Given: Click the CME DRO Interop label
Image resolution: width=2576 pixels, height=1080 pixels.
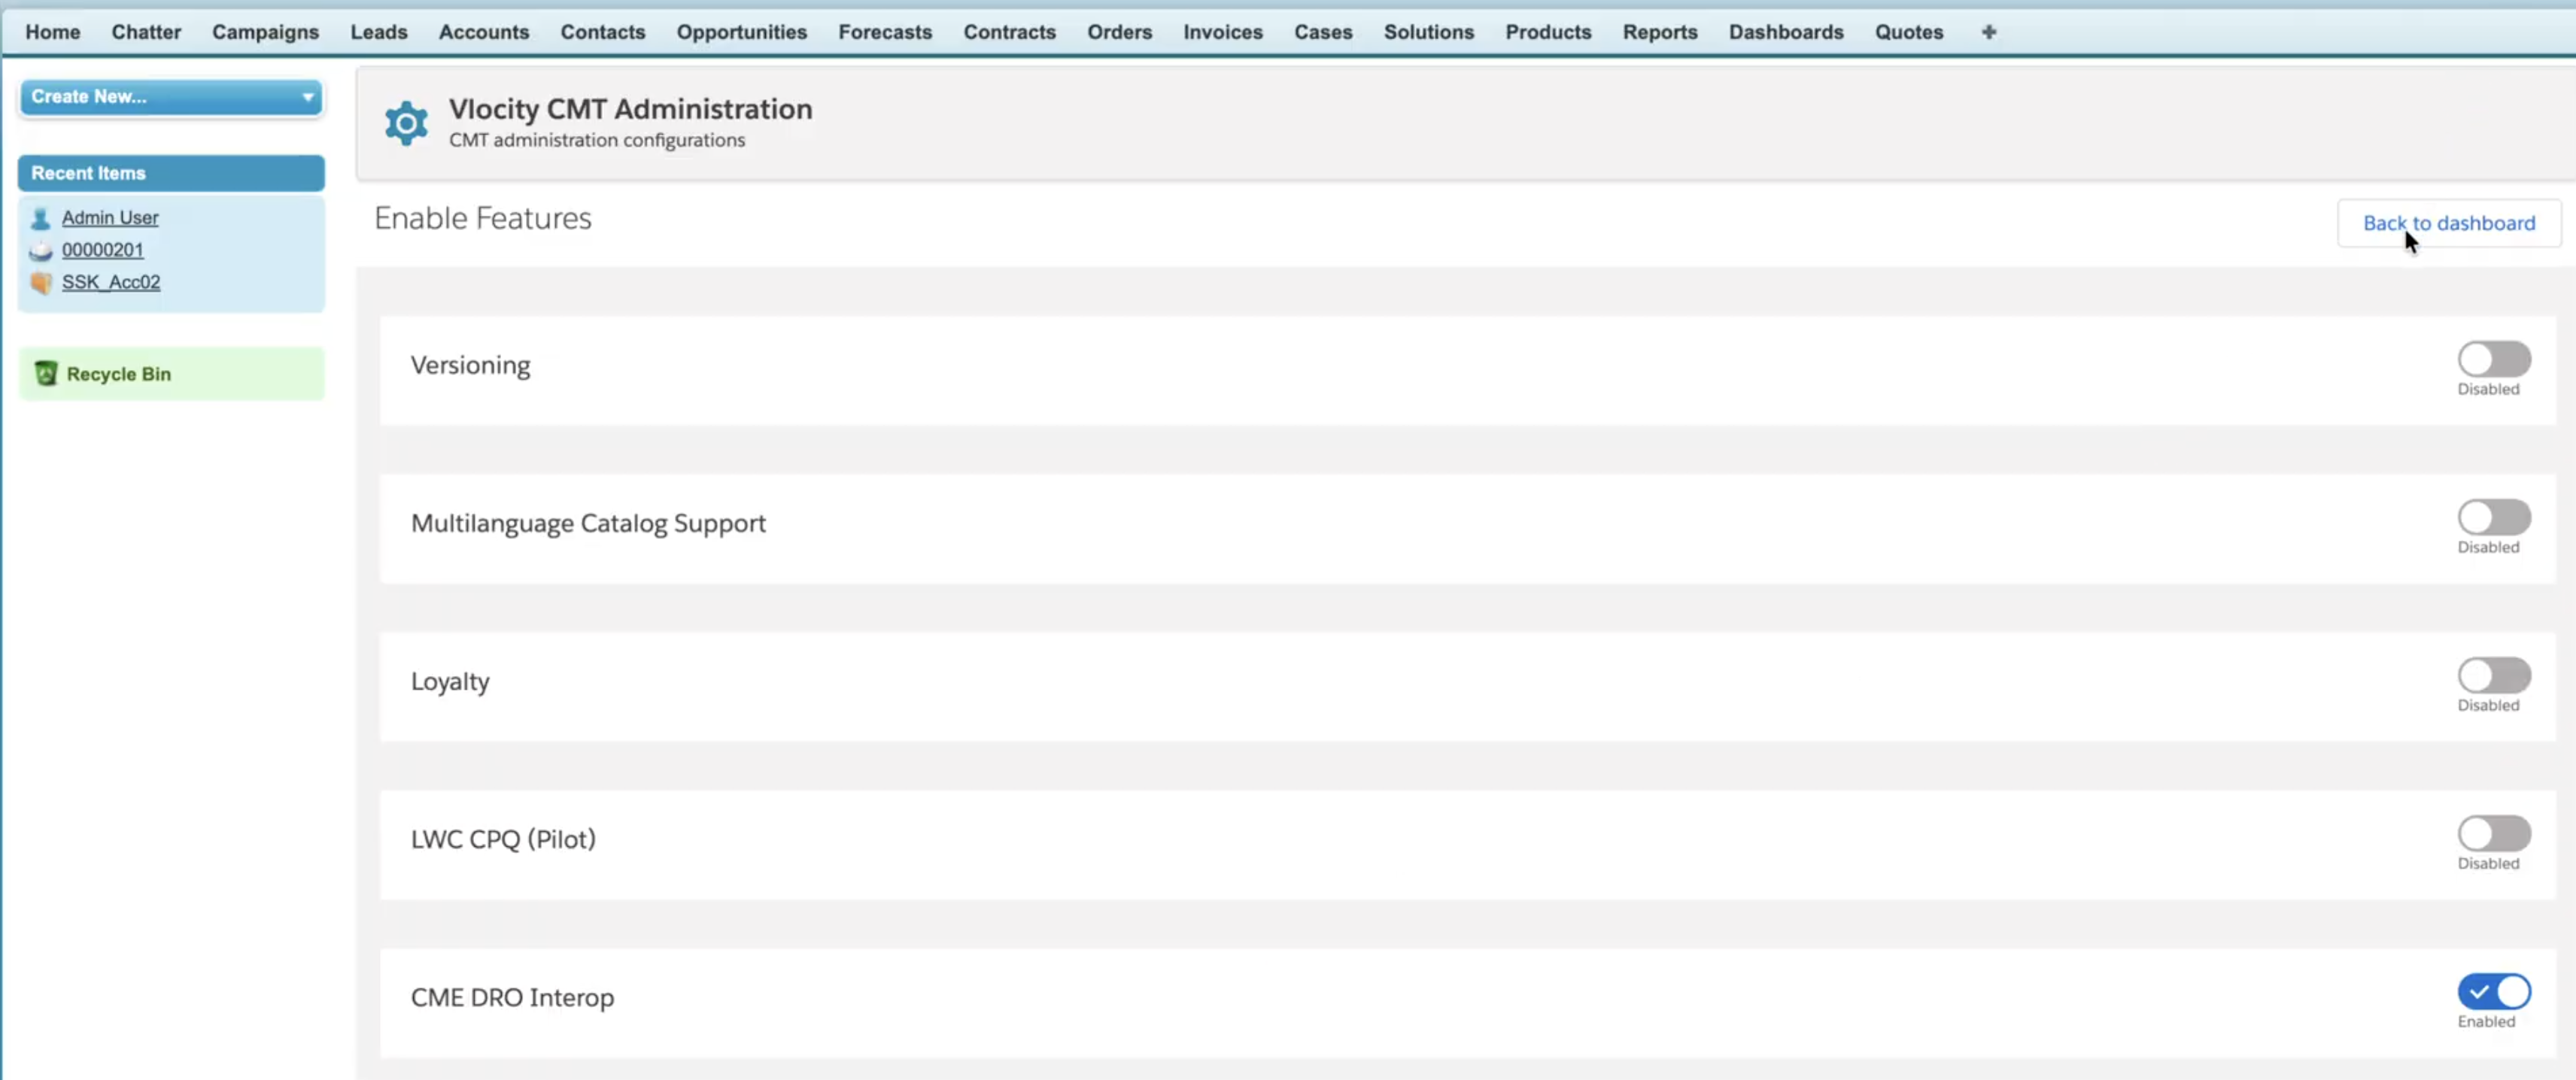Looking at the screenshot, I should tap(512, 998).
